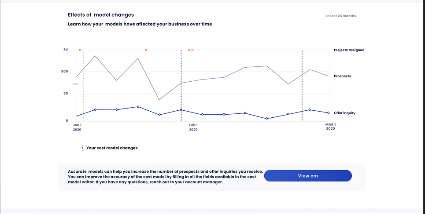Click the Offer inquiry point on the second dotted line
The image size is (425, 214).
pyautogui.click(x=181, y=110)
